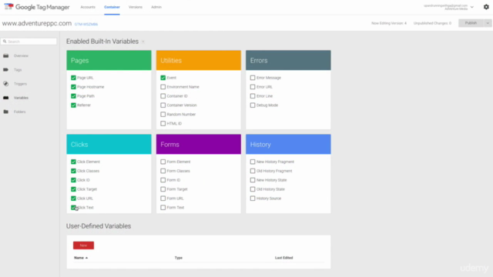Check the HTML ID box
The image size is (493, 277).
pyautogui.click(x=163, y=123)
